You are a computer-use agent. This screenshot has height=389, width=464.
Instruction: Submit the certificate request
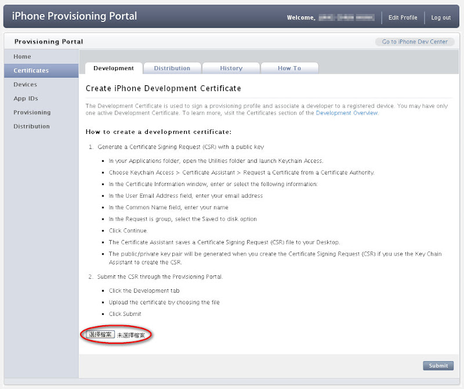point(438,366)
